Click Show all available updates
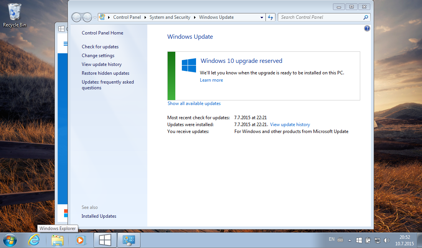 pyautogui.click(x=194, y=103)
